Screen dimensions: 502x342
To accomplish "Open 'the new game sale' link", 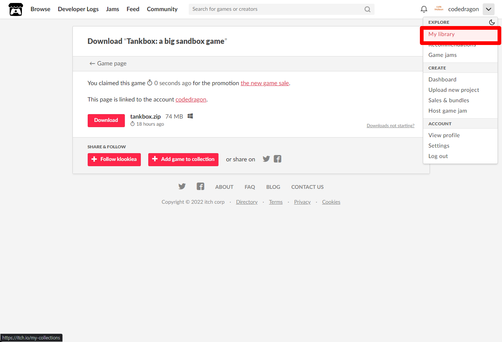I will (x=265, y=83).
